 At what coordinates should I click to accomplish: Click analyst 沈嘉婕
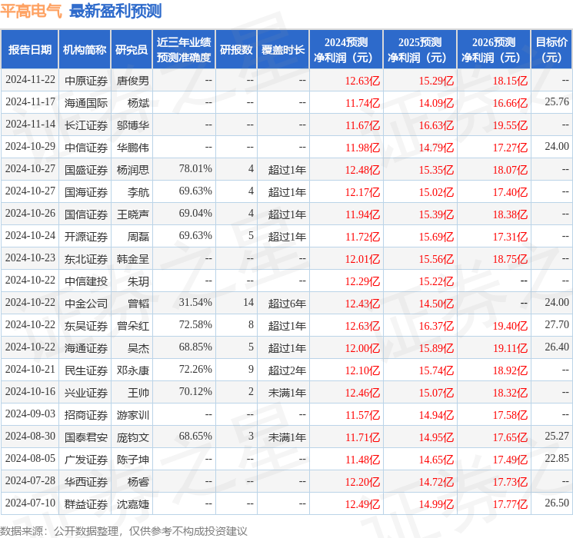tap(133, 503)
